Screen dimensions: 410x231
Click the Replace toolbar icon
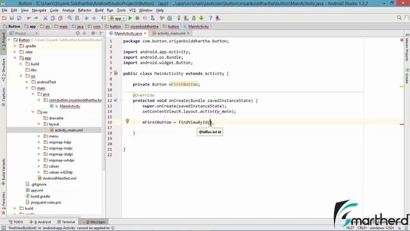77,18
